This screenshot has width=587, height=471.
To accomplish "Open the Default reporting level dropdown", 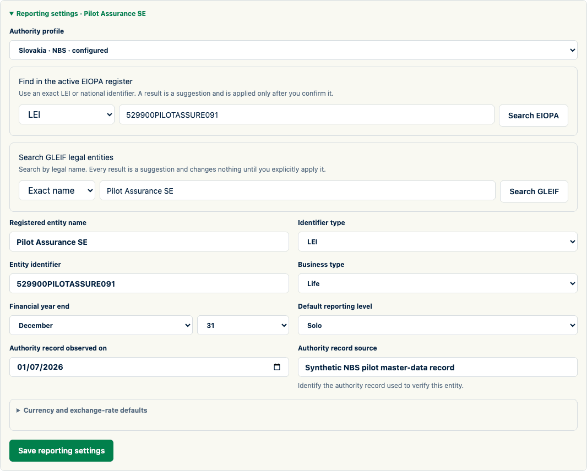I will pyautogui.click(x=438, y=325).
